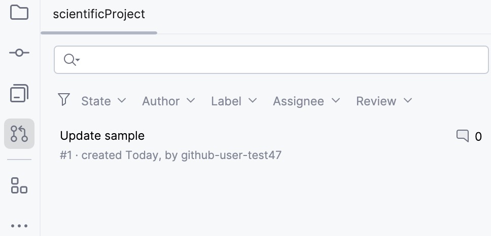Click the four-blocks icon below the separator

(x=19, y=185)
